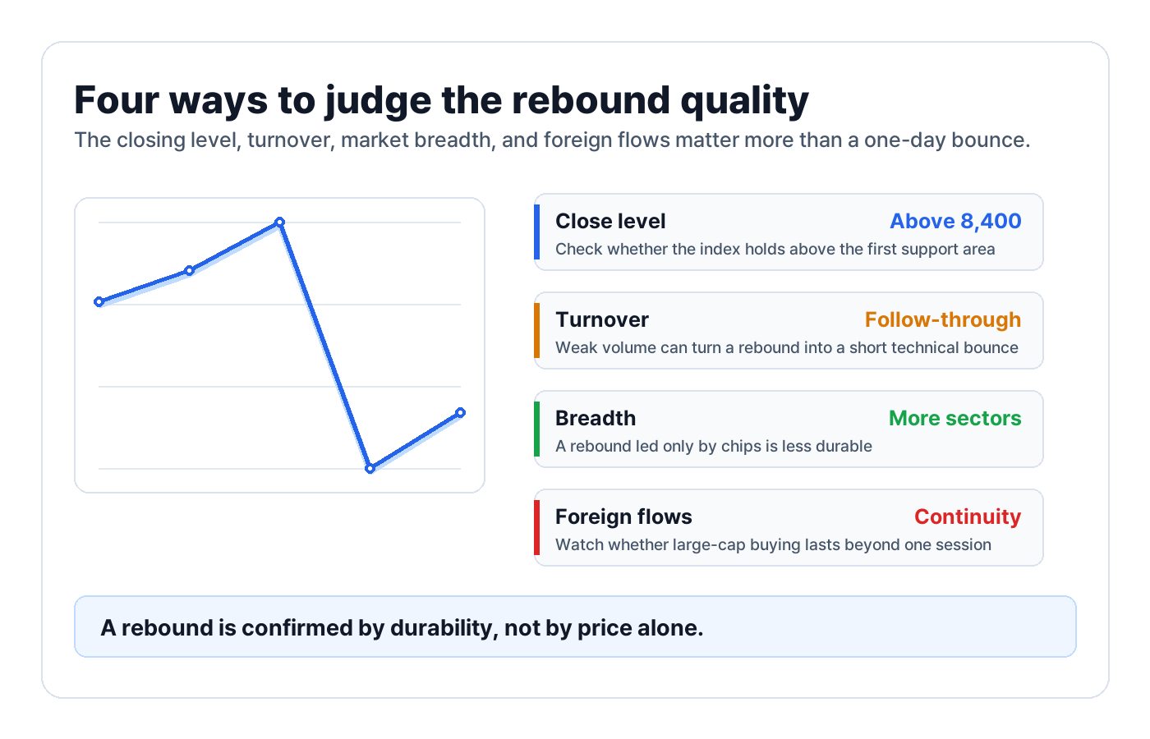Image resolution: width=1150 pixels, height=739 pixels.
Task: Click the green 'More sectors' label
Action: point(955,418)
